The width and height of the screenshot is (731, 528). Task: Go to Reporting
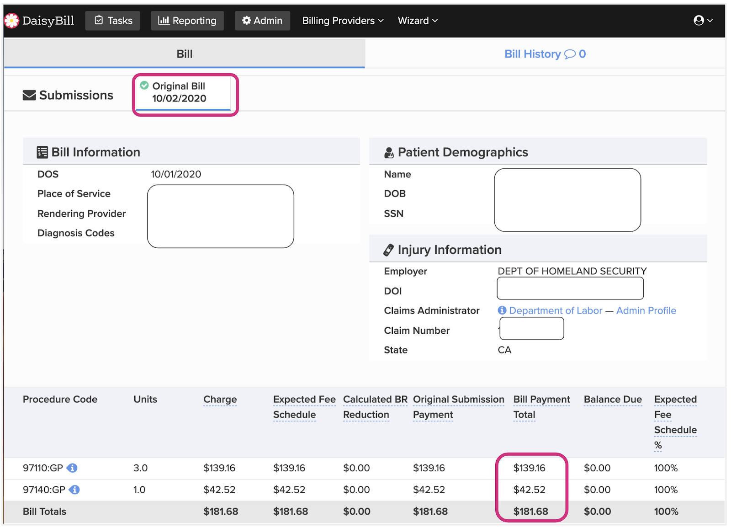coord(187,21)
